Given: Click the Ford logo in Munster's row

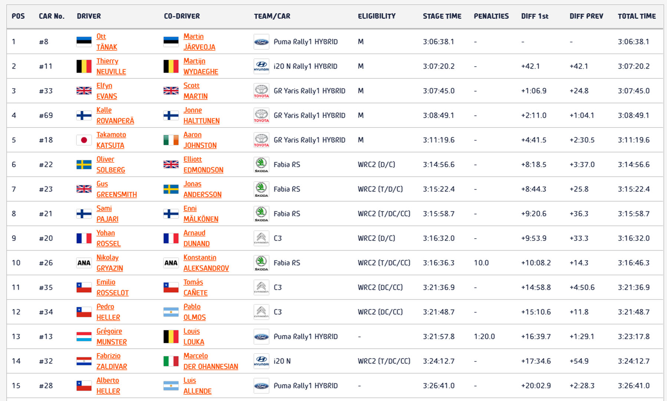Looking at the screenshot, I should click(261, 337).
